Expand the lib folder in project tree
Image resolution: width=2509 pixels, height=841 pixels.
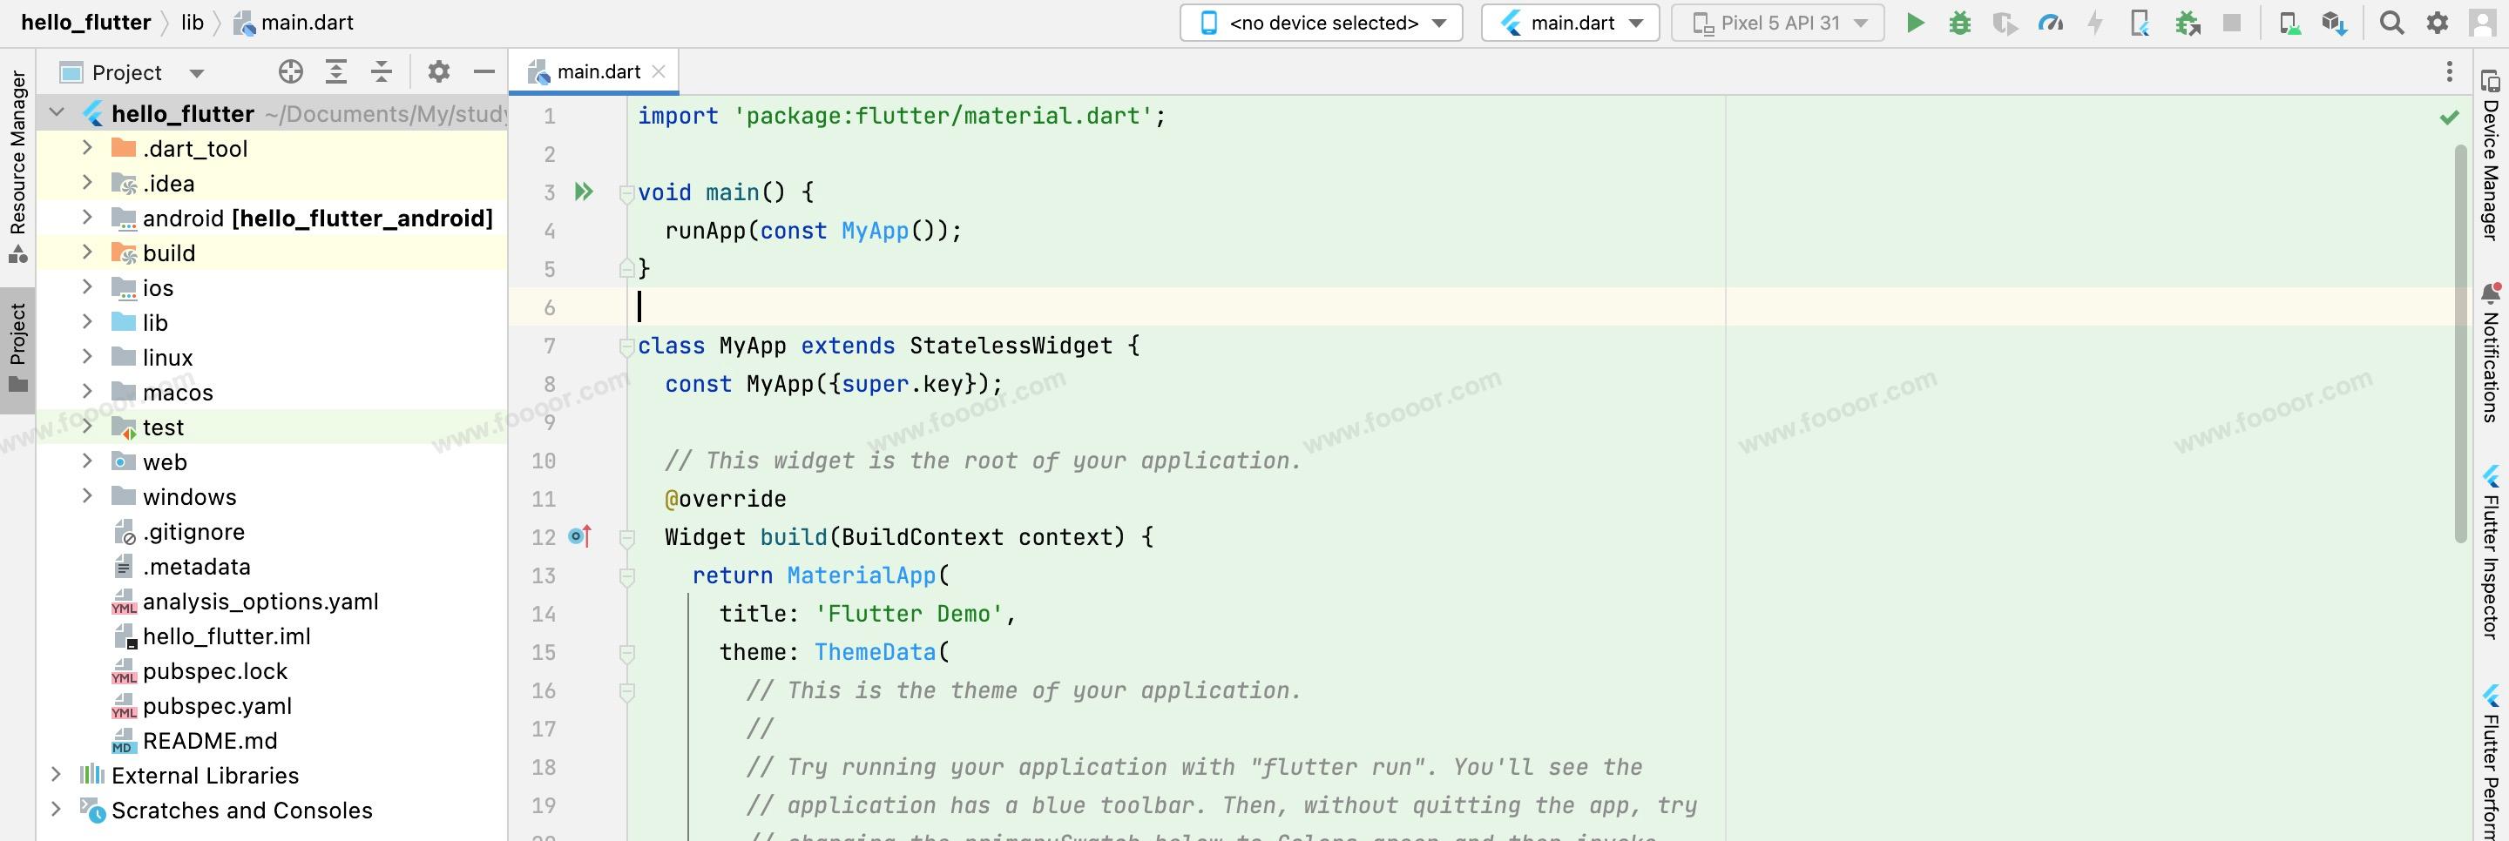88,322
